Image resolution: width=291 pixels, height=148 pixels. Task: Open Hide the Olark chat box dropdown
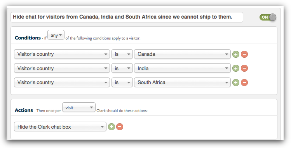click(x=60, y=127)
